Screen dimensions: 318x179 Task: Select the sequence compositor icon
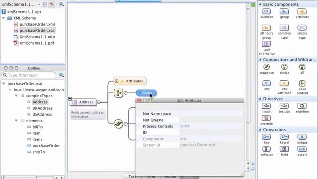tap(266, 67)
